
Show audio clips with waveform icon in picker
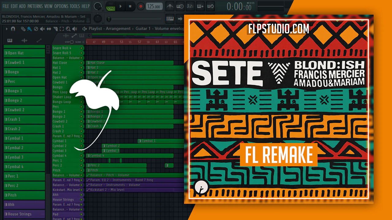click(24, 40)
